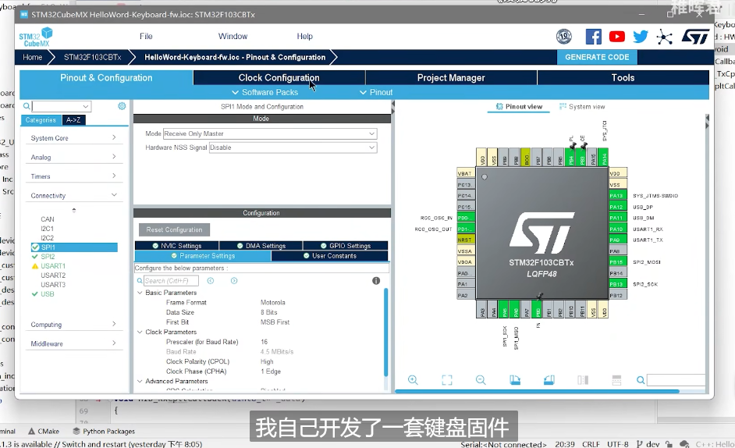Click the pin search magnifier icon
Screen dimensions: 735x448
click(x=641, y=380)
